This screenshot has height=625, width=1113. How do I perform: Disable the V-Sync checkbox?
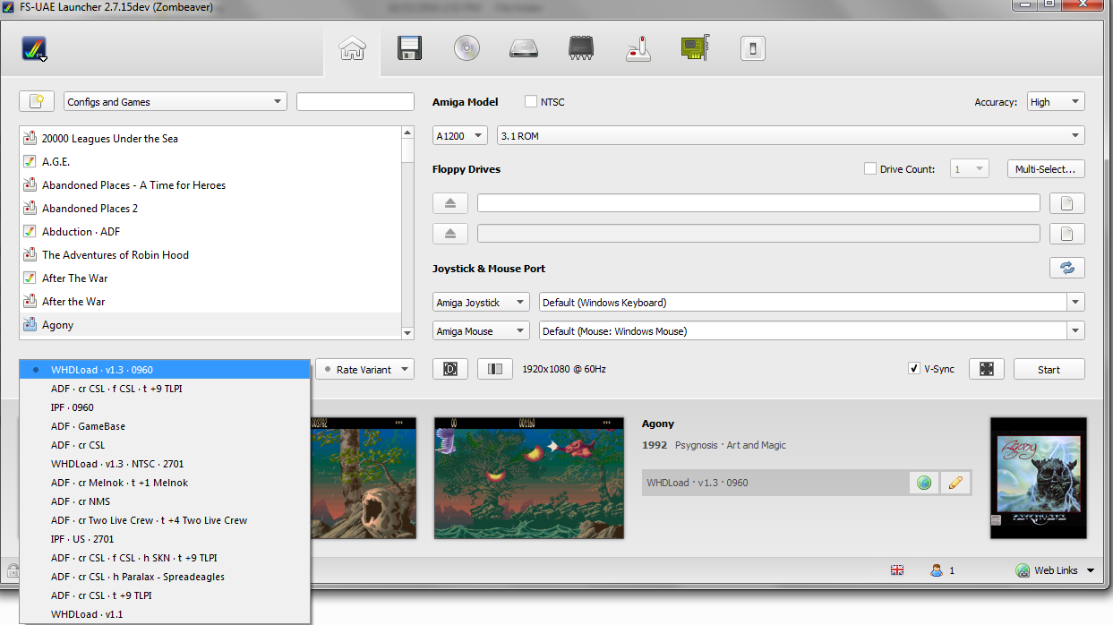[x=914, y=369]
